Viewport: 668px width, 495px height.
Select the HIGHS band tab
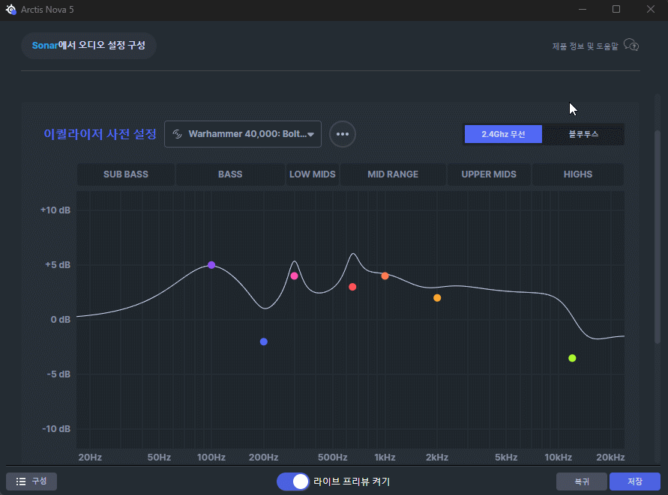pyautogui.click(x=578, y=174)
